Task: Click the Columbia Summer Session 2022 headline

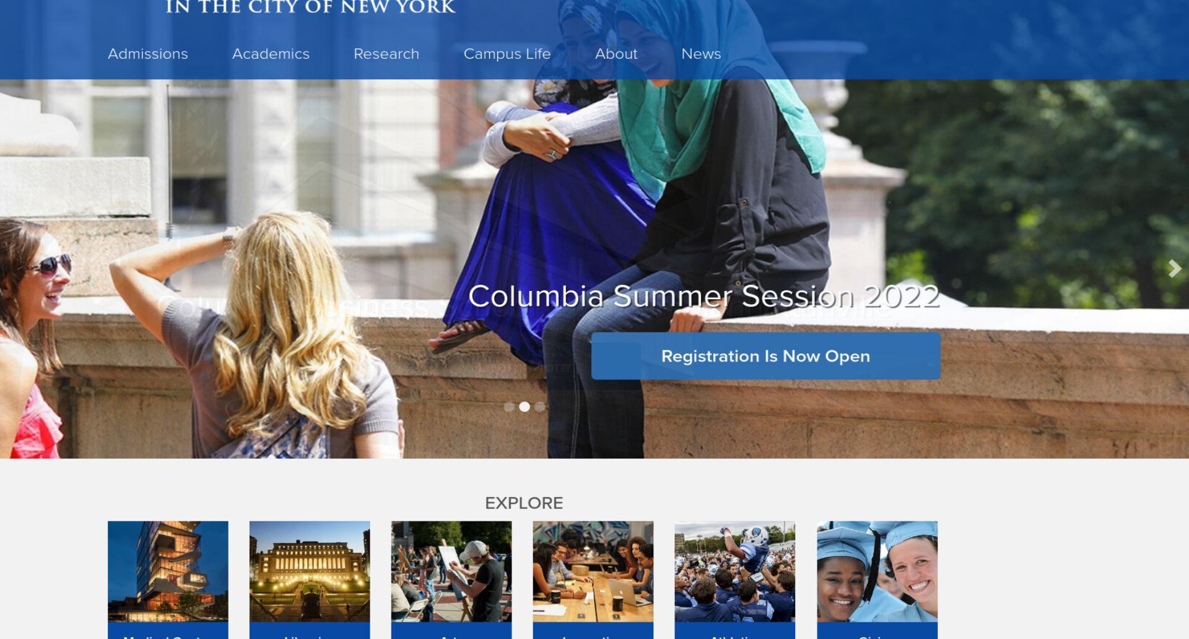Action: click(x=703, y=297)
